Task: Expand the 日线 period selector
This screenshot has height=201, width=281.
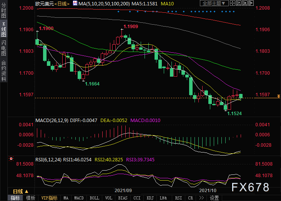Action: (21, 191)
